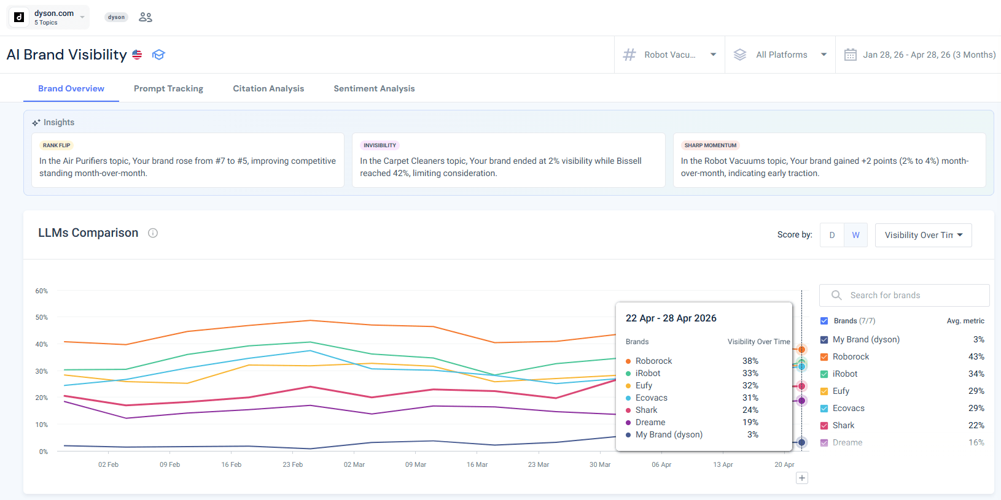Click the SHARP MOMENTUM label badge
The height and width of the screenshot is (500, 1001).
(x=711, y=145)
